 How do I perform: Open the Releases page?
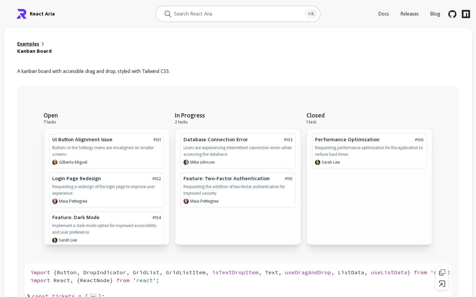[410, 14]
